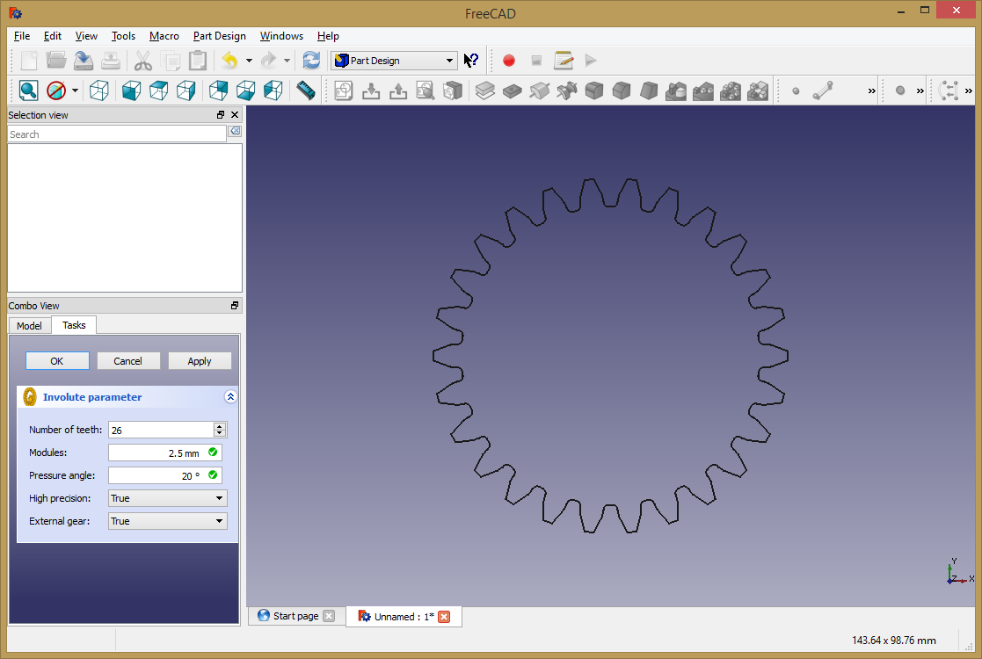Image resolution: width=982 pixels, height=659 pixels.
Task: Click the Chamfer feature icon
Action: 622,91
